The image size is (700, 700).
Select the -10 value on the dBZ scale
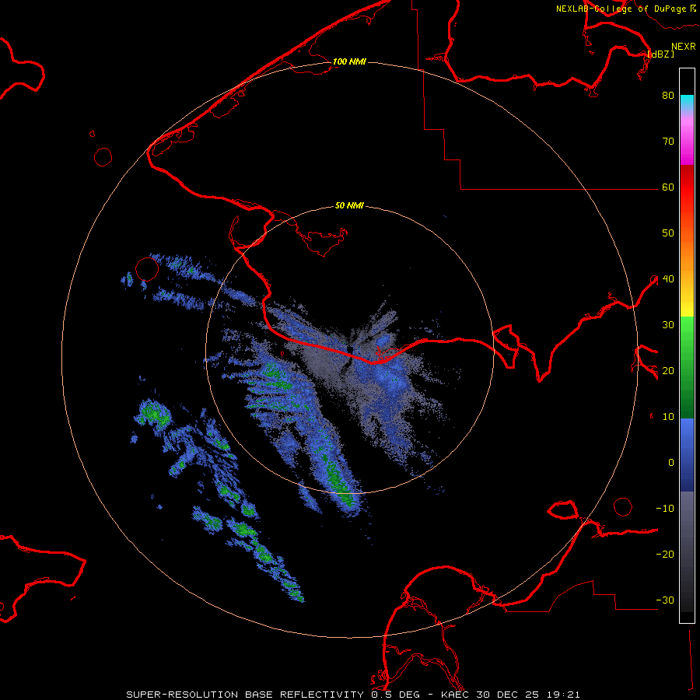click(x=665, y=509)
